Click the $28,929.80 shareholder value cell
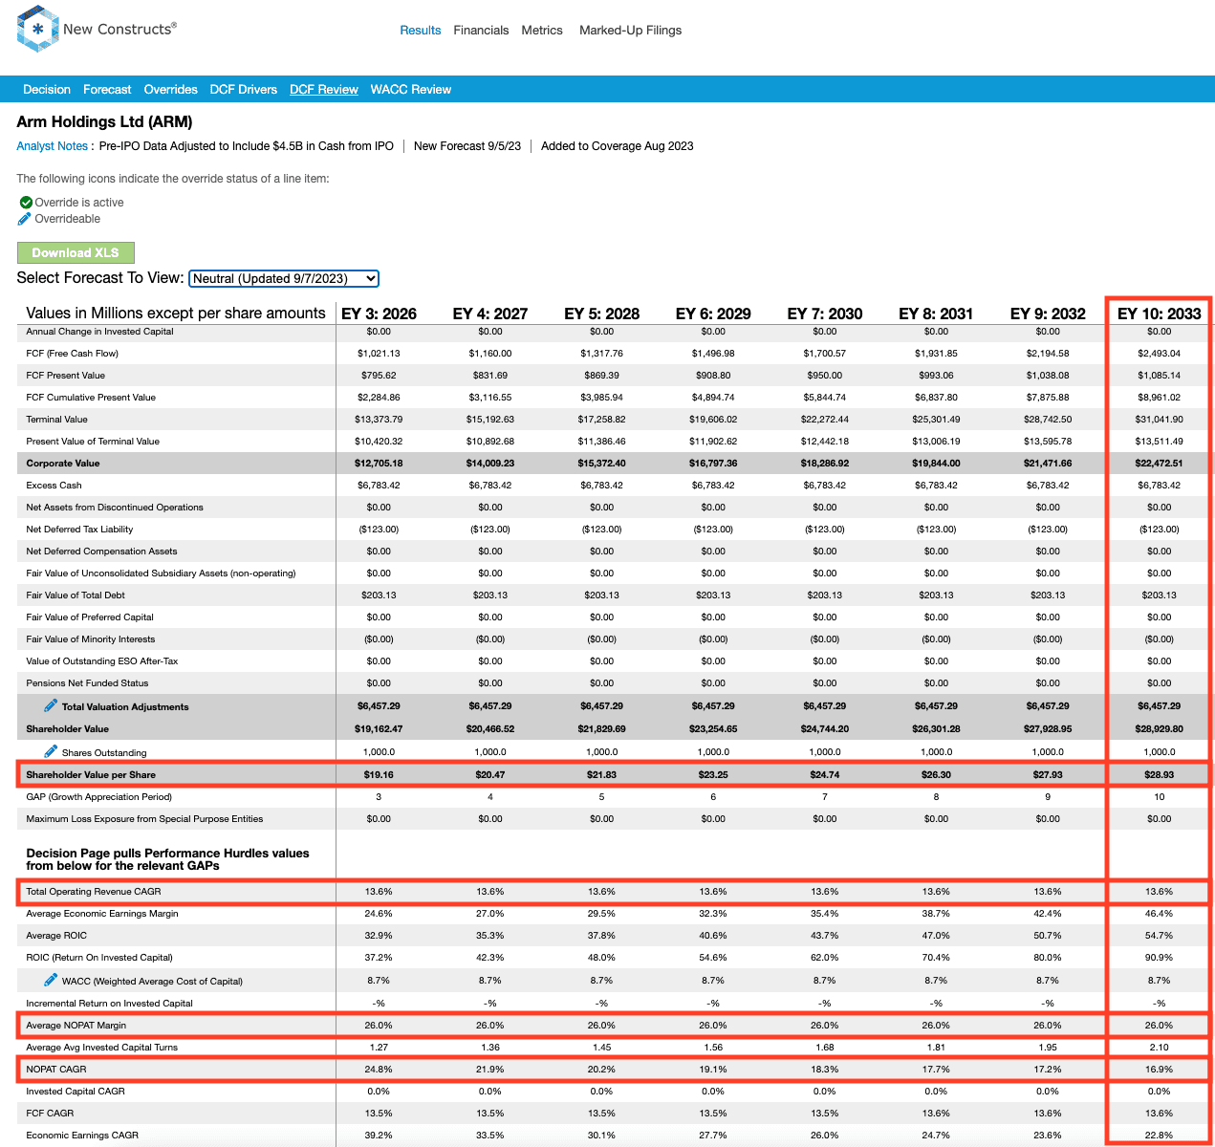This screenshot has width=1215, height=1147. click(x=1160, y=729)
